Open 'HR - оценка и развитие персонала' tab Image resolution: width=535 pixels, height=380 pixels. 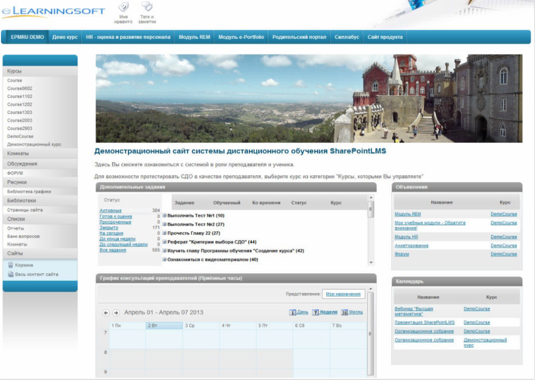click(x=128, y=37)
